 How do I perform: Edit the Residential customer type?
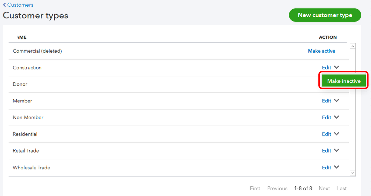(x=326, y=134)
